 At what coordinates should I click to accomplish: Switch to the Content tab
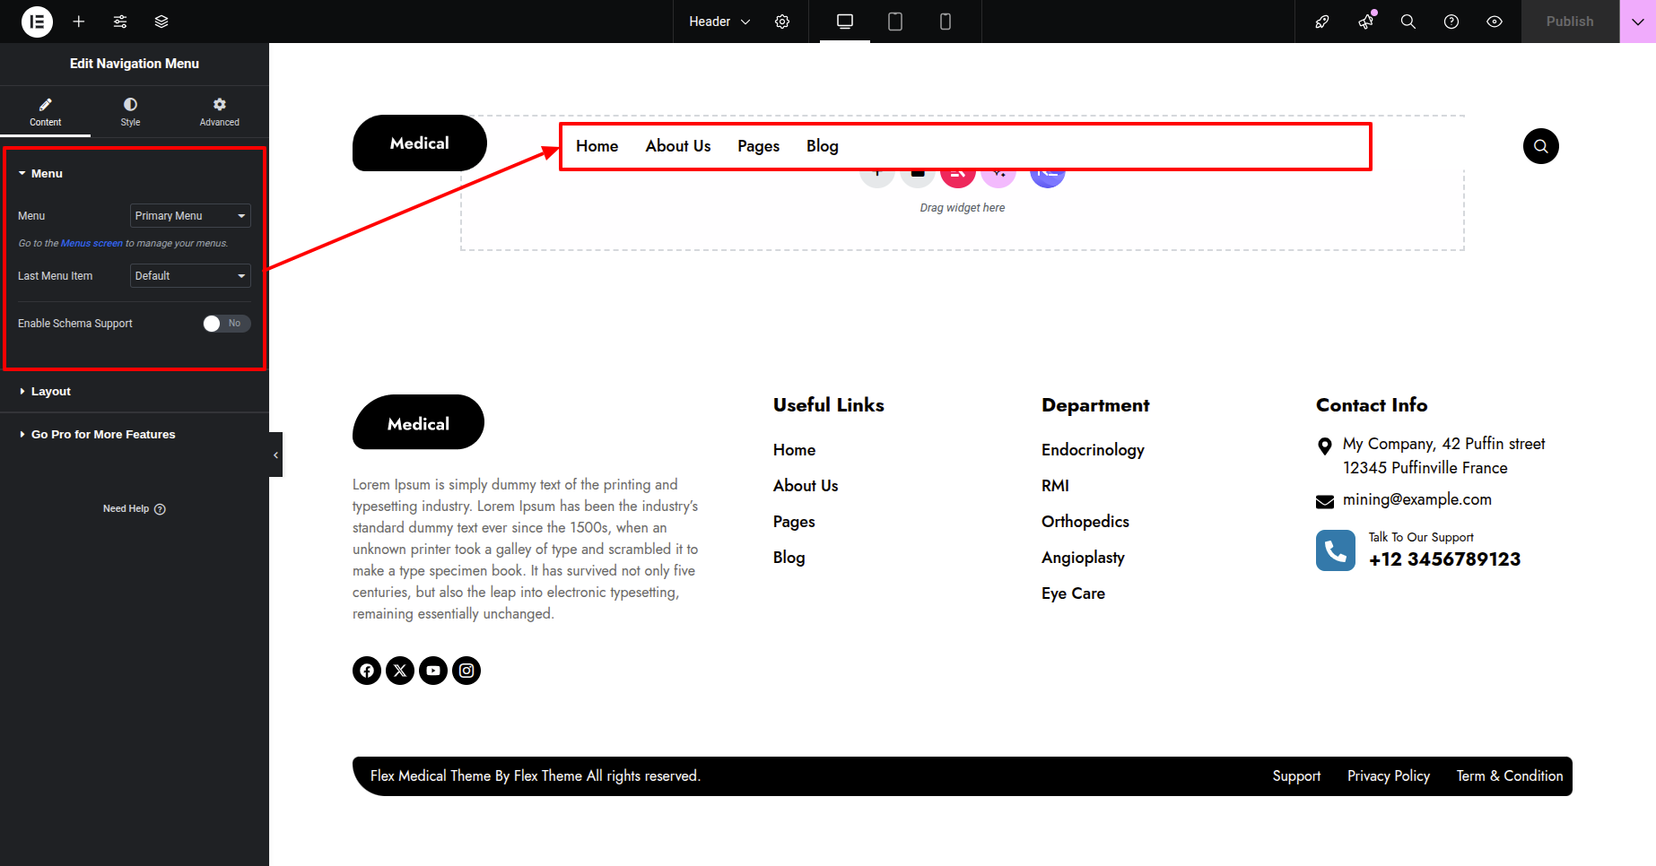click(45, 111)
